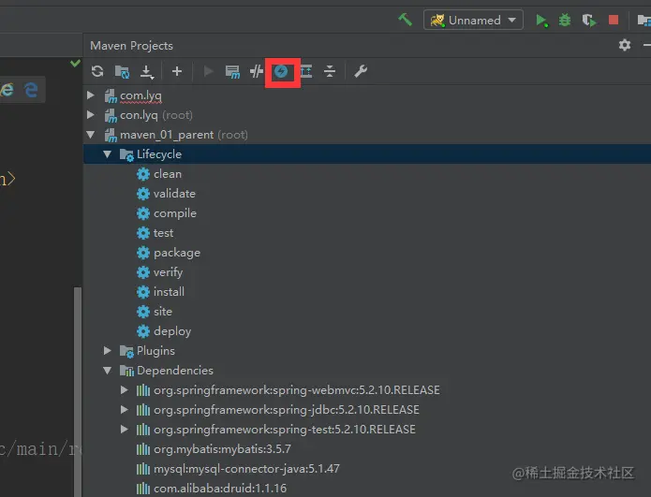Toggle Offline Mode in Maven toolbar
The image size is (651, 497).
257,71
